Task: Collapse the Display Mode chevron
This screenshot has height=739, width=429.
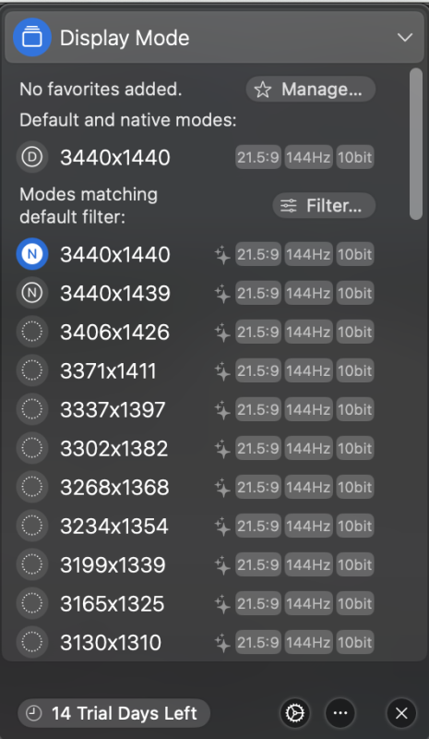Action: (x=405, y=37)
